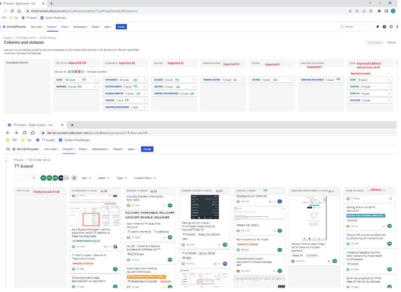The width and height of the screenshot is (401, 292).
Task: Select bottom TT board Agile board tab
Action: pos(35,125)
